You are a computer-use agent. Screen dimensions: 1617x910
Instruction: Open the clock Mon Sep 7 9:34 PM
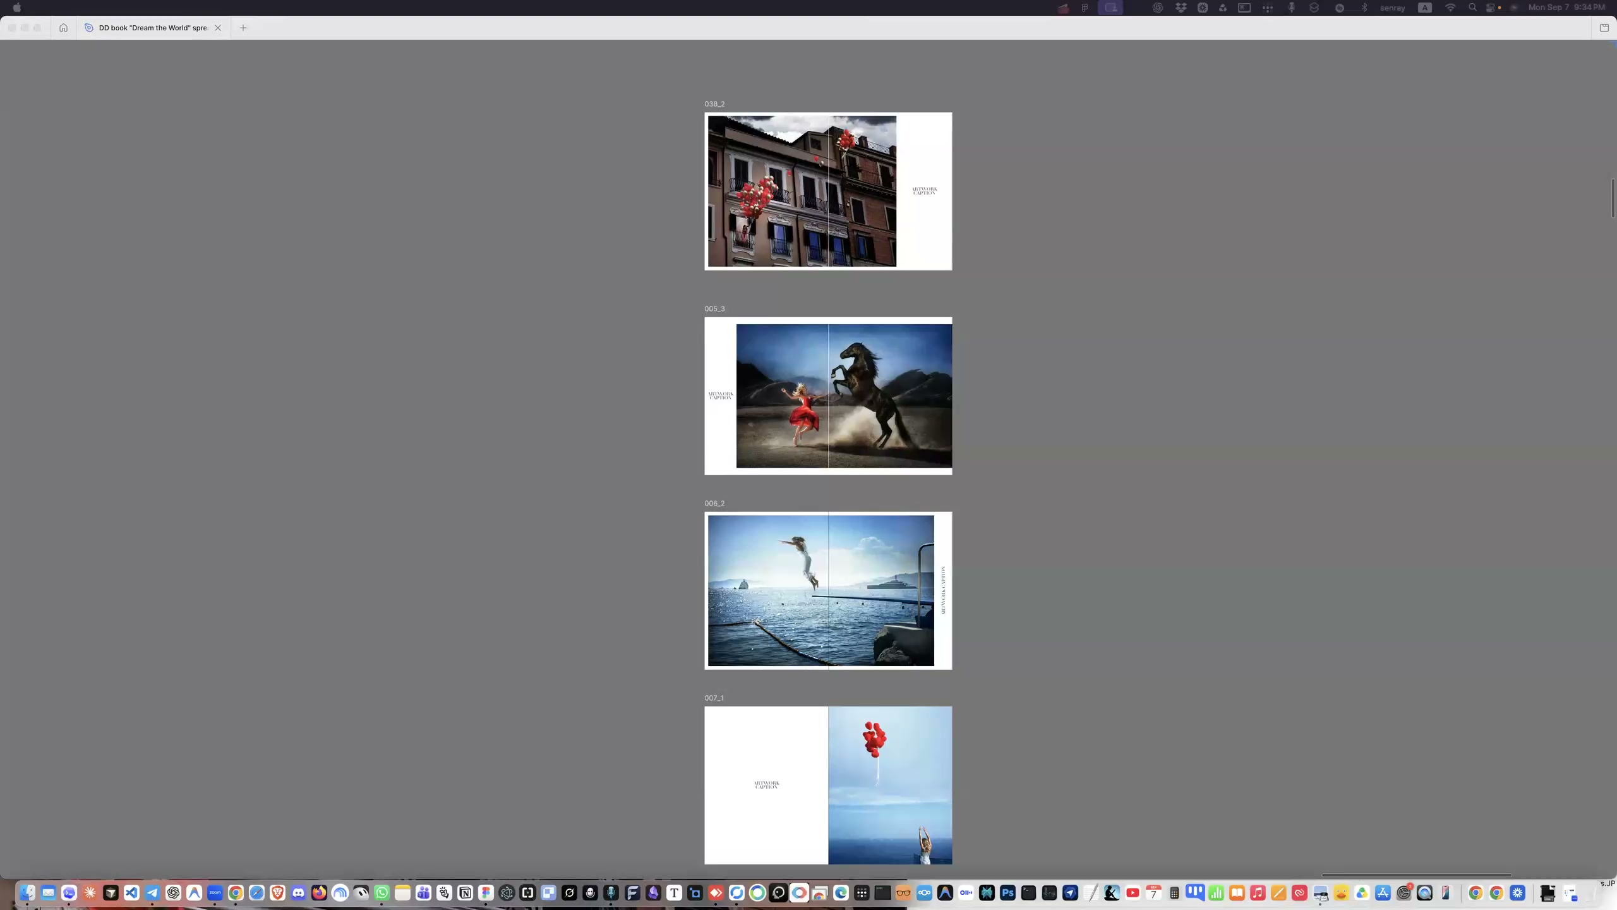coord(1566,8)
